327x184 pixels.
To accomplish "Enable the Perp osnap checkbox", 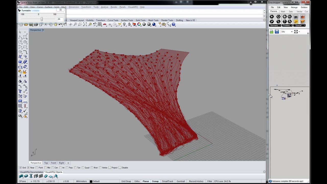I will pyautogui.click(x=67, y=168).
